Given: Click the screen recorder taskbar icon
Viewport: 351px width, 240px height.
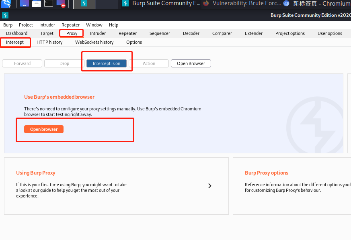Looking at the screenshot, I should (x=61, y=4).
